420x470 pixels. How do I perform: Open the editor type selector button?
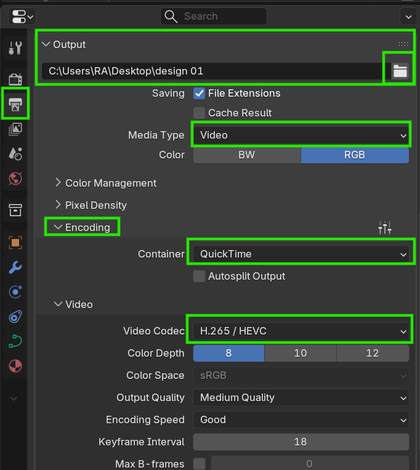[x=23, y=17]
